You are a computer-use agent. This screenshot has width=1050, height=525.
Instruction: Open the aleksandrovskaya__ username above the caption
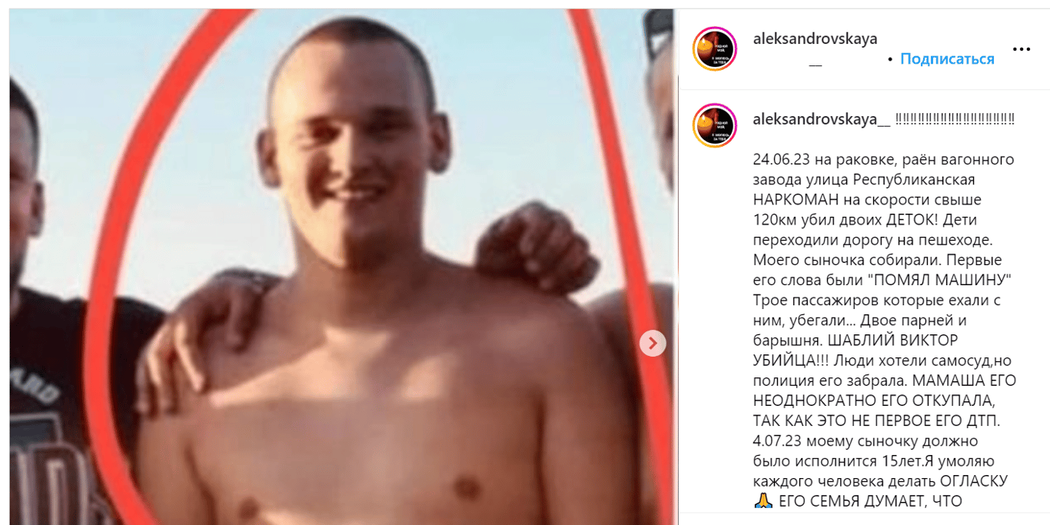[x=822, y=119]
